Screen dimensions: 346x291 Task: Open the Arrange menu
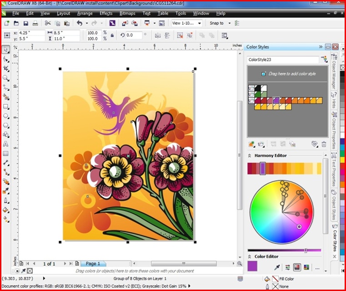85,14
